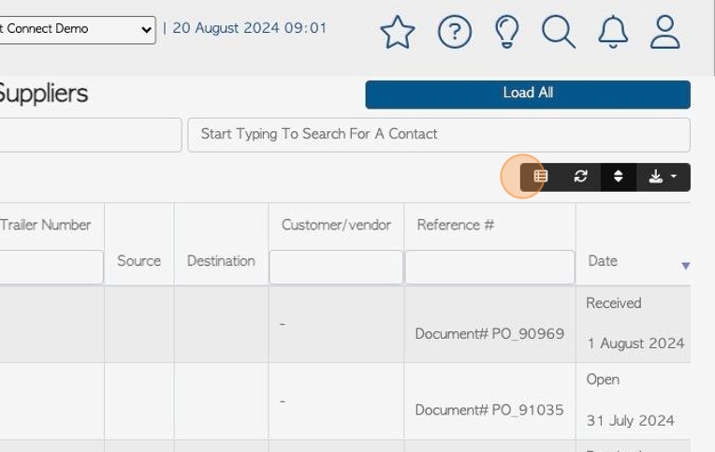This screenshot has height=452, width=715.
Task: Click the Reference # filter box
Action: [x=489, y=267]
